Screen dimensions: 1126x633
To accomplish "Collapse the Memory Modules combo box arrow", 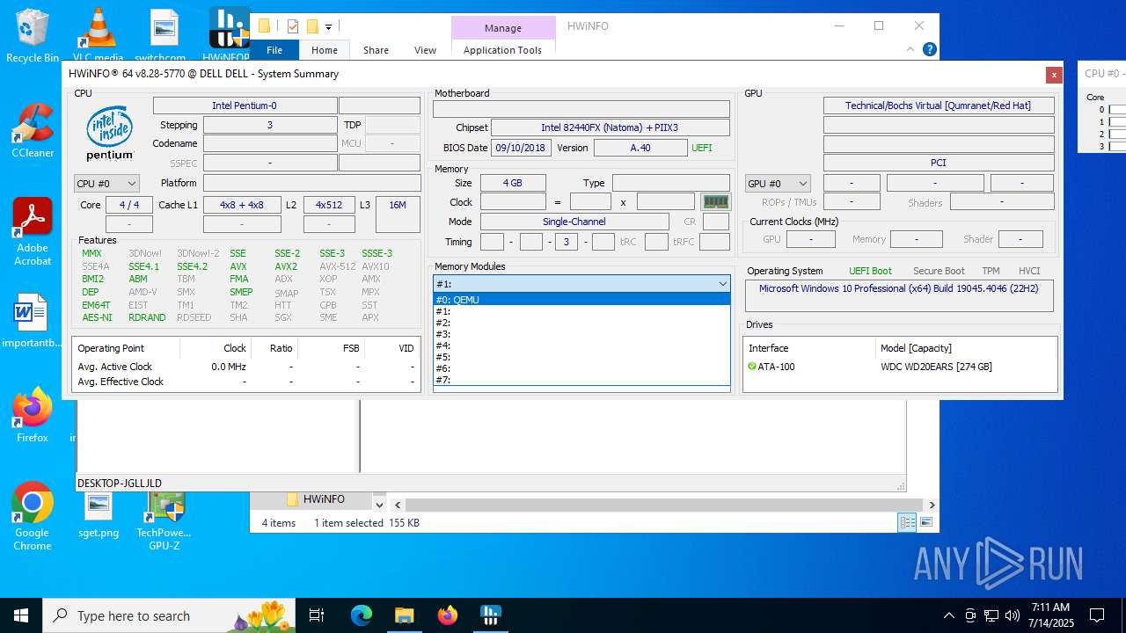I will click(x=722, y=283).
